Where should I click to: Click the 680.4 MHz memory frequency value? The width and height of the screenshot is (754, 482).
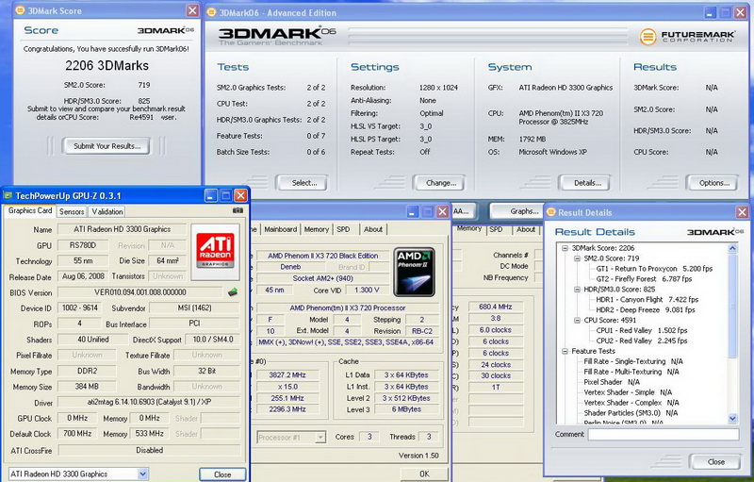(x=496, y=307)
